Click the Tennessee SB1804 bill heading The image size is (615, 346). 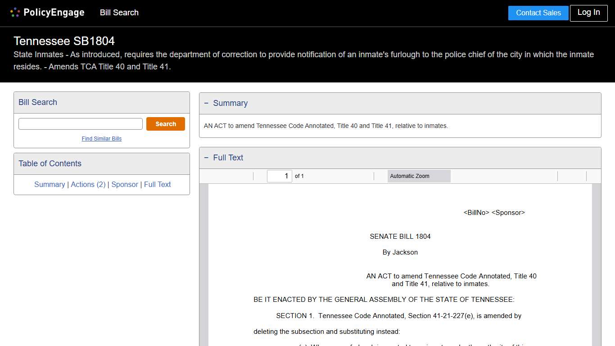(64, 41)
